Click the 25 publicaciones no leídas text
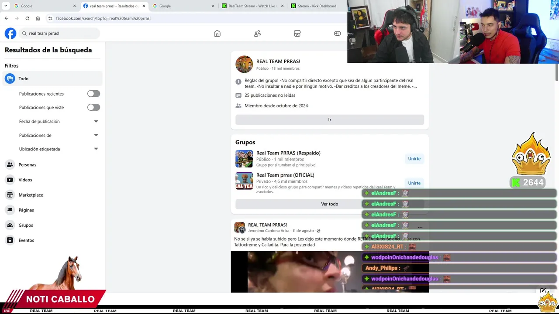The image size is (559, 314). (x=270, y=96)
